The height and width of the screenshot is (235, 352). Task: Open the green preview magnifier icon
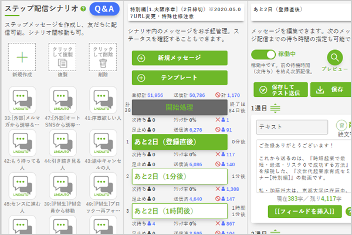334,58
